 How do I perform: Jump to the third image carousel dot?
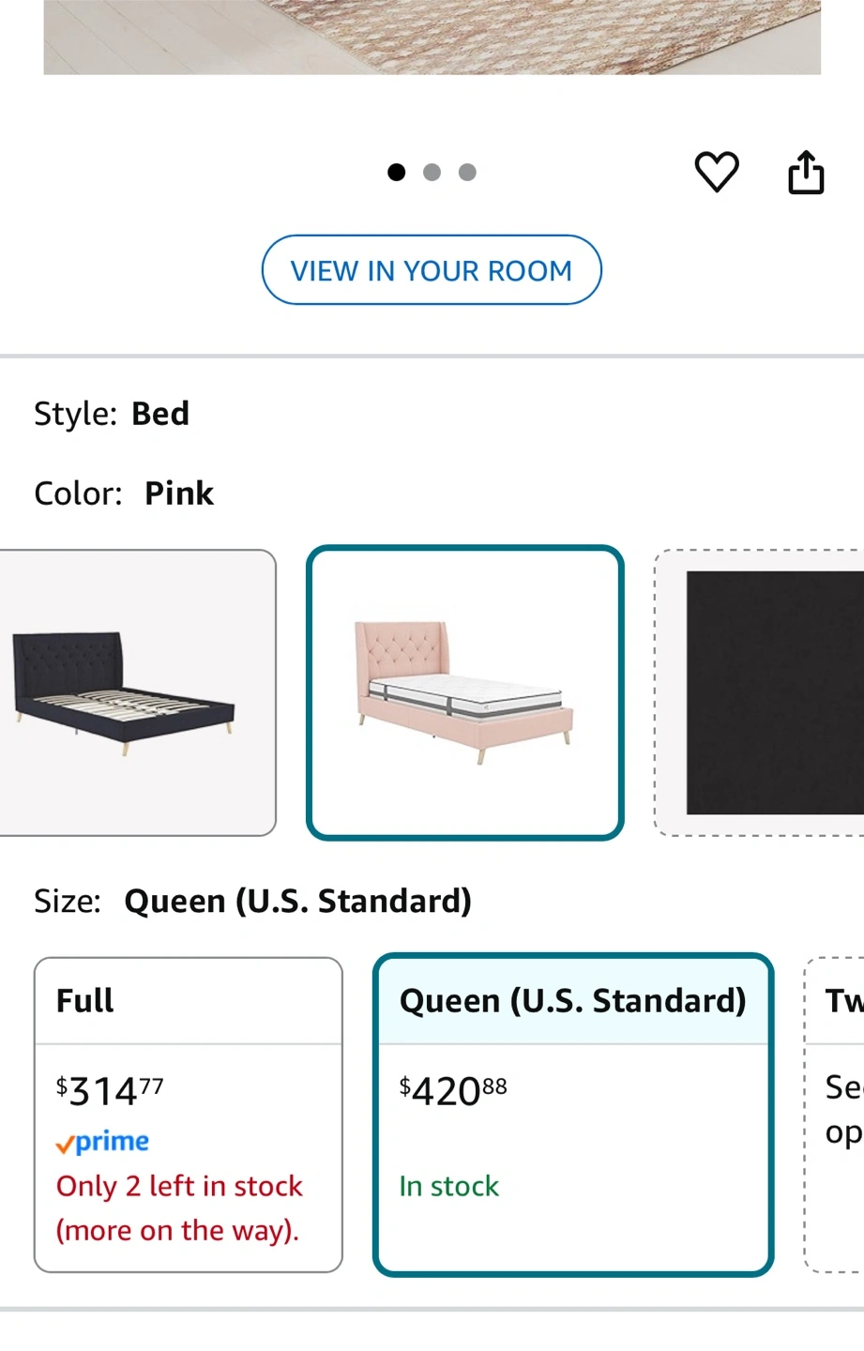pos(467,172)
